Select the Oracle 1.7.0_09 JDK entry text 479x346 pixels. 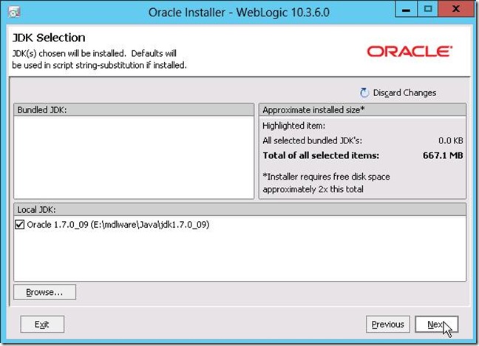118,225
